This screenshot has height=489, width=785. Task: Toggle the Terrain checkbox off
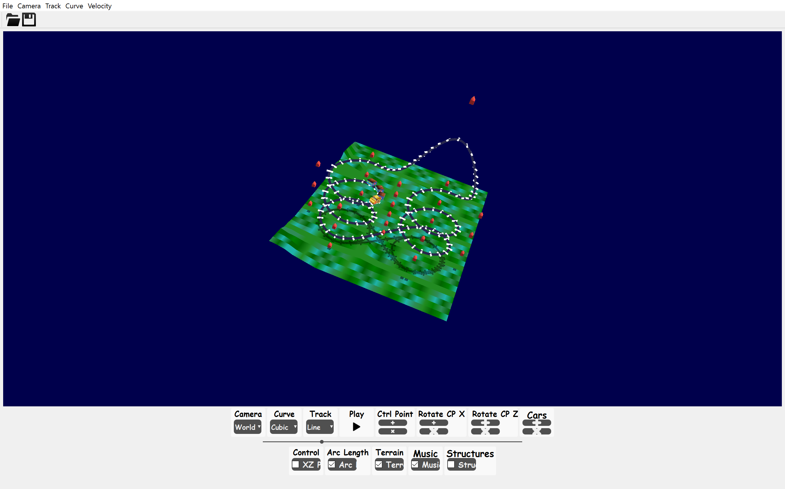tap(379, 464)
